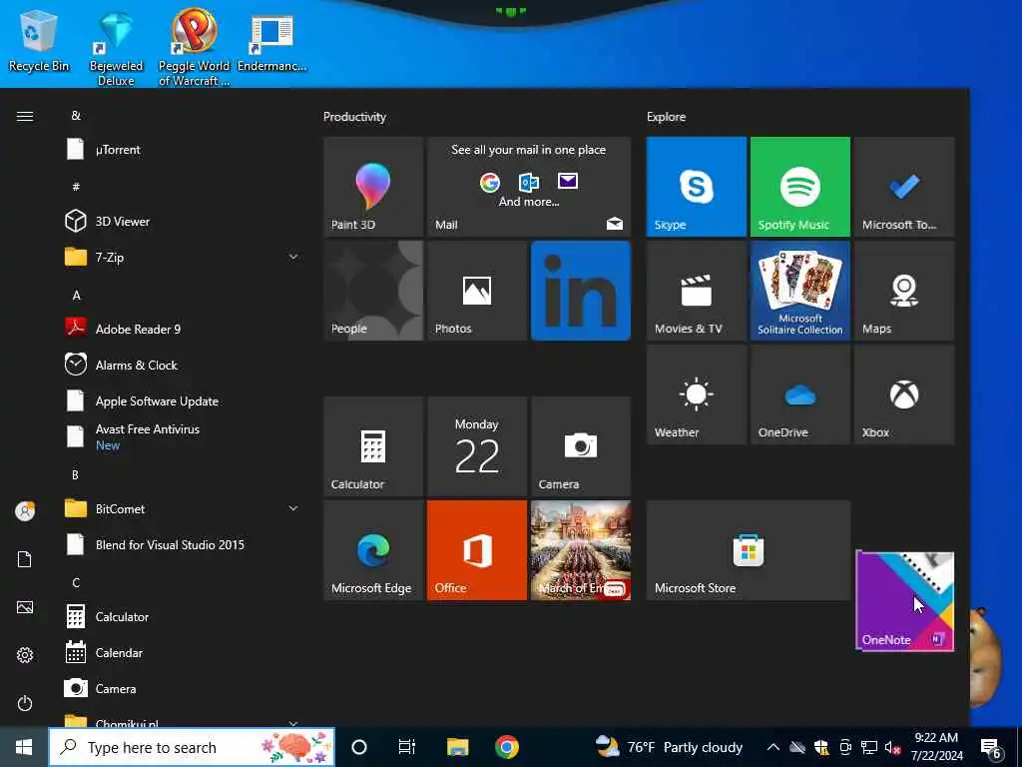
Task: Open the user account icon in Start sidebar
Action: click(x=25, y=510)
